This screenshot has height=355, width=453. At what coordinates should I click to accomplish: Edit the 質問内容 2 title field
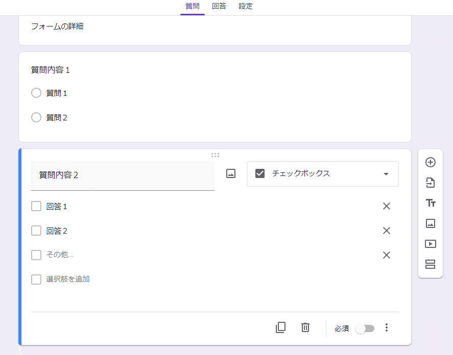click(x=123, y=175)
